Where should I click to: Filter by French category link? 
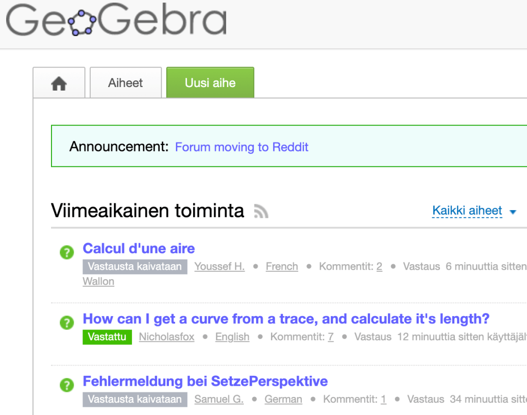(282, 267)
